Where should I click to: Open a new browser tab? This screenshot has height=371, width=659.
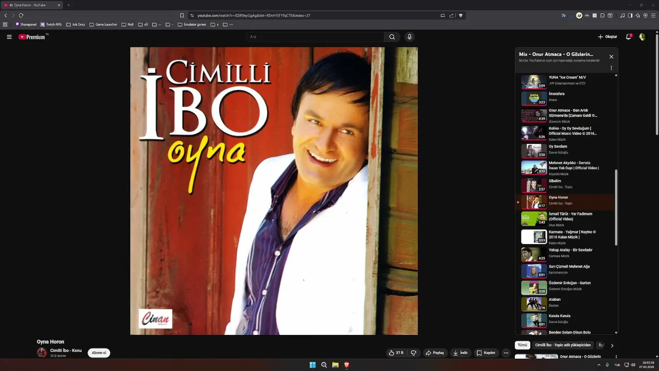[68, 5]
